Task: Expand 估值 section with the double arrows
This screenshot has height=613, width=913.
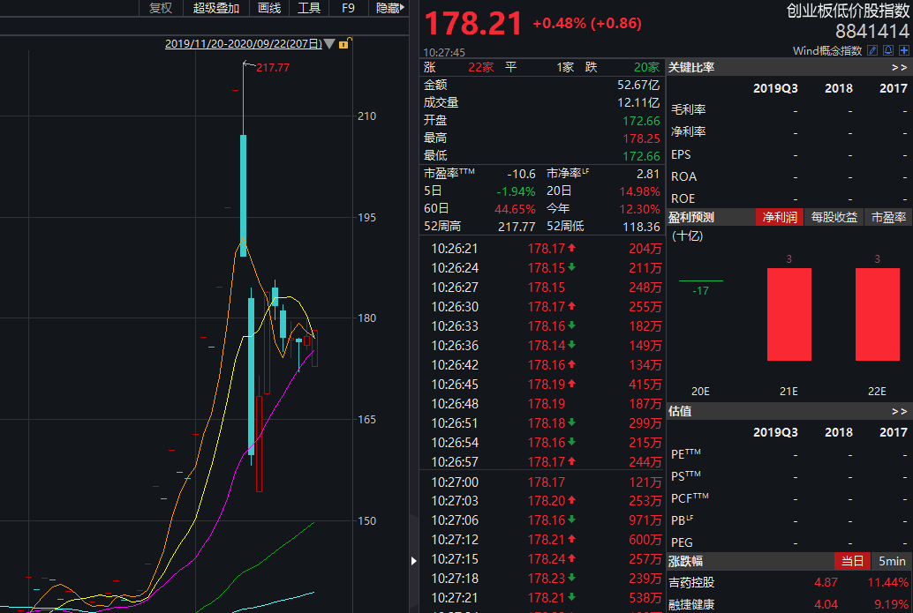Action: click(x=900, y=411)
